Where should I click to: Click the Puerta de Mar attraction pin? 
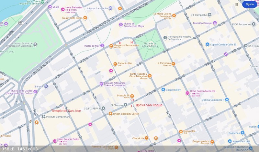coord(102,46)
